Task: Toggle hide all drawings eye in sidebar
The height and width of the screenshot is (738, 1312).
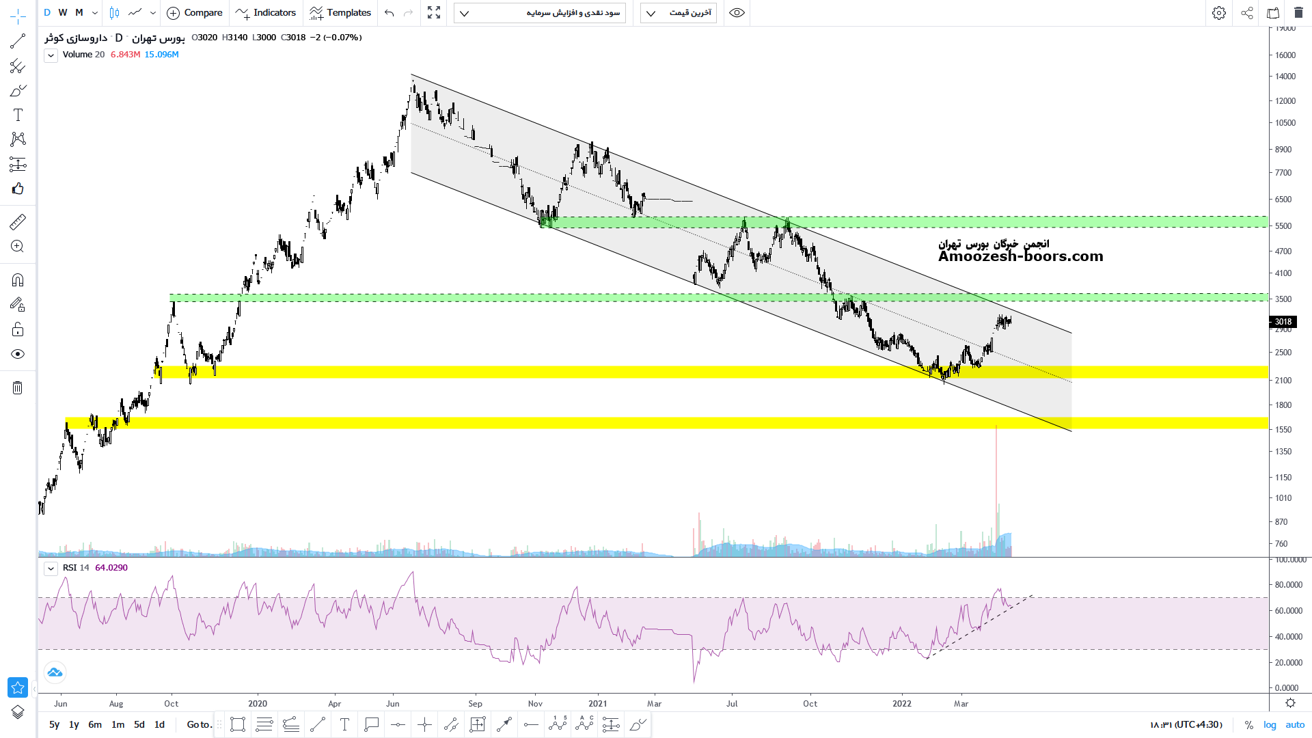Action: (18, 354)
